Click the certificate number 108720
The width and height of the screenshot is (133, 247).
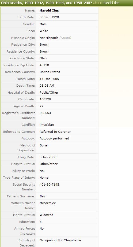click(45, 99)
